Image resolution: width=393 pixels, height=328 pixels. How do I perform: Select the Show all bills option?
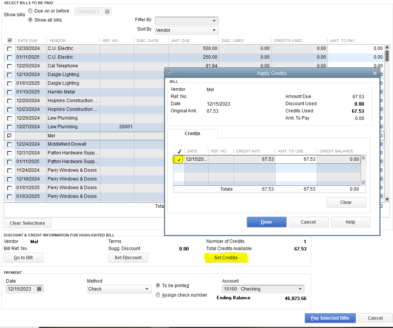31,20
